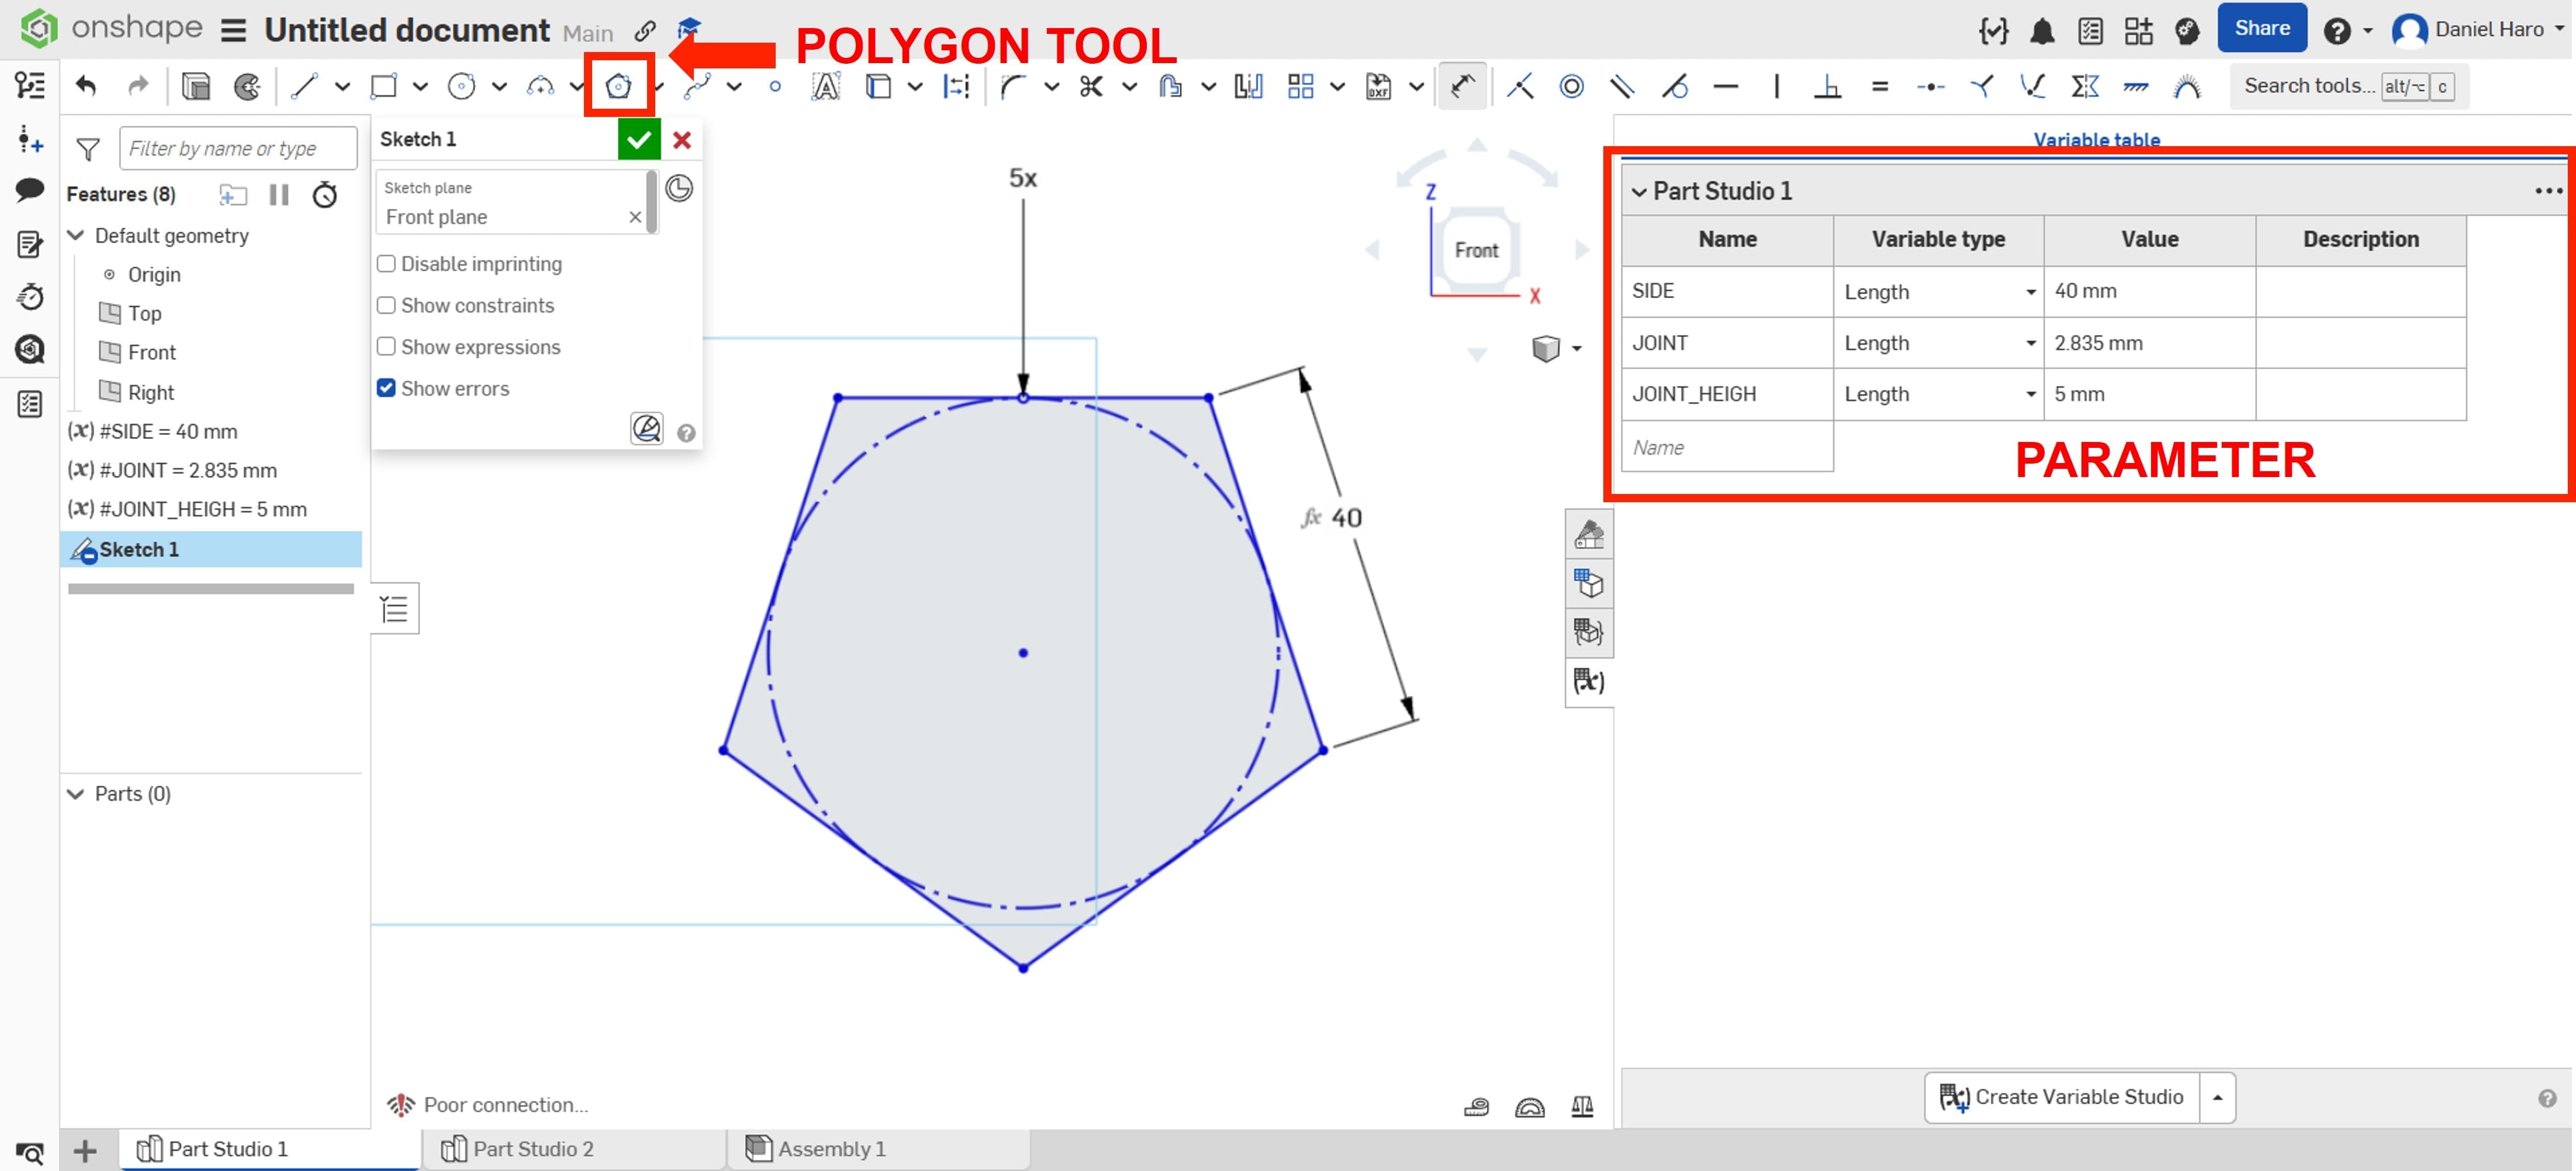Viewport: 2576px width, 1171px height.
Task: Click the Share button
Action: pyautogui.click(x=2261, y=29)
